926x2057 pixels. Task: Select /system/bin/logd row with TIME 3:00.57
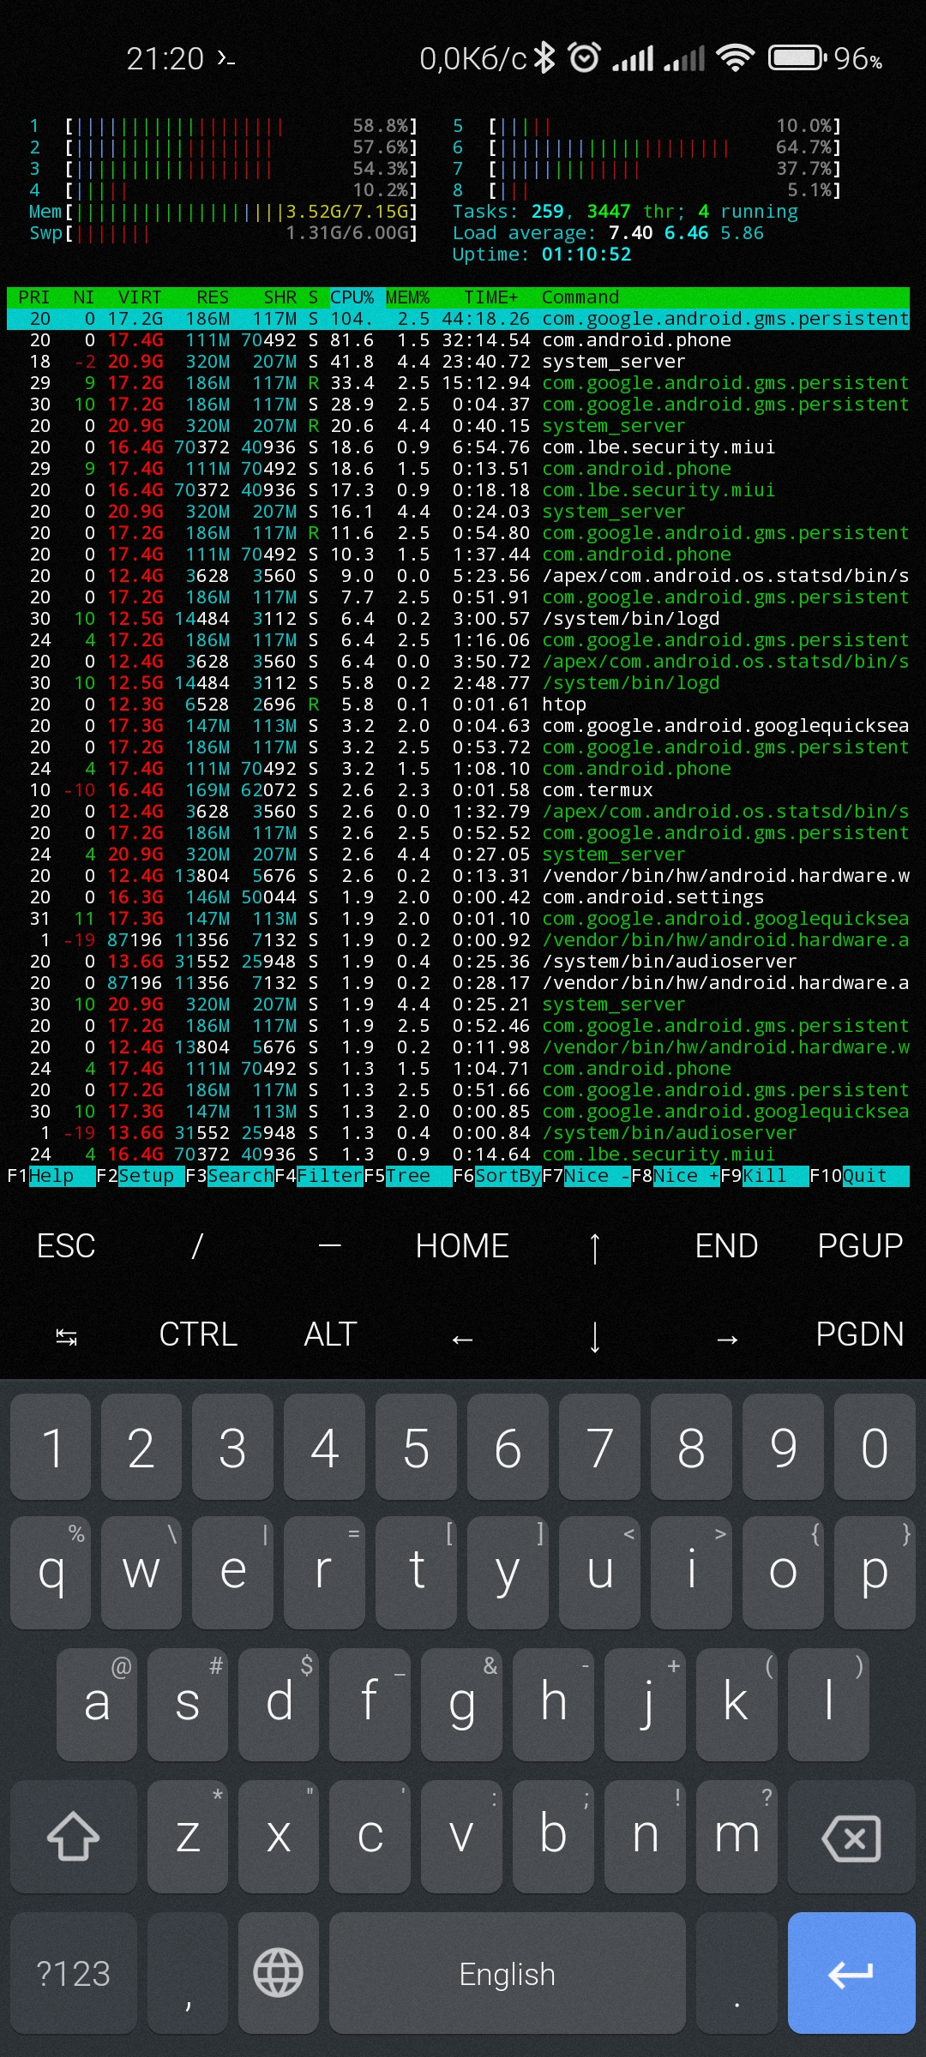click(x=458, y=619)
